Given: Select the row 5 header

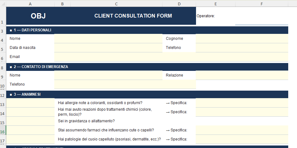Looking at the screenshot, I should coord(3,49).
